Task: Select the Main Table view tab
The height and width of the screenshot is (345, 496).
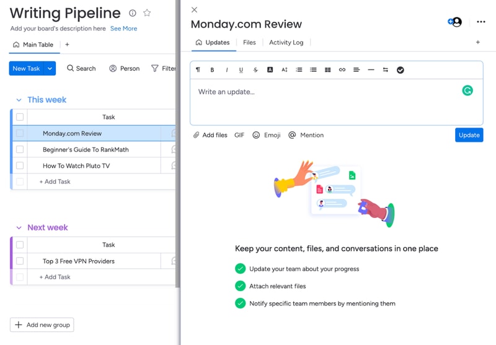Action: 33,45
